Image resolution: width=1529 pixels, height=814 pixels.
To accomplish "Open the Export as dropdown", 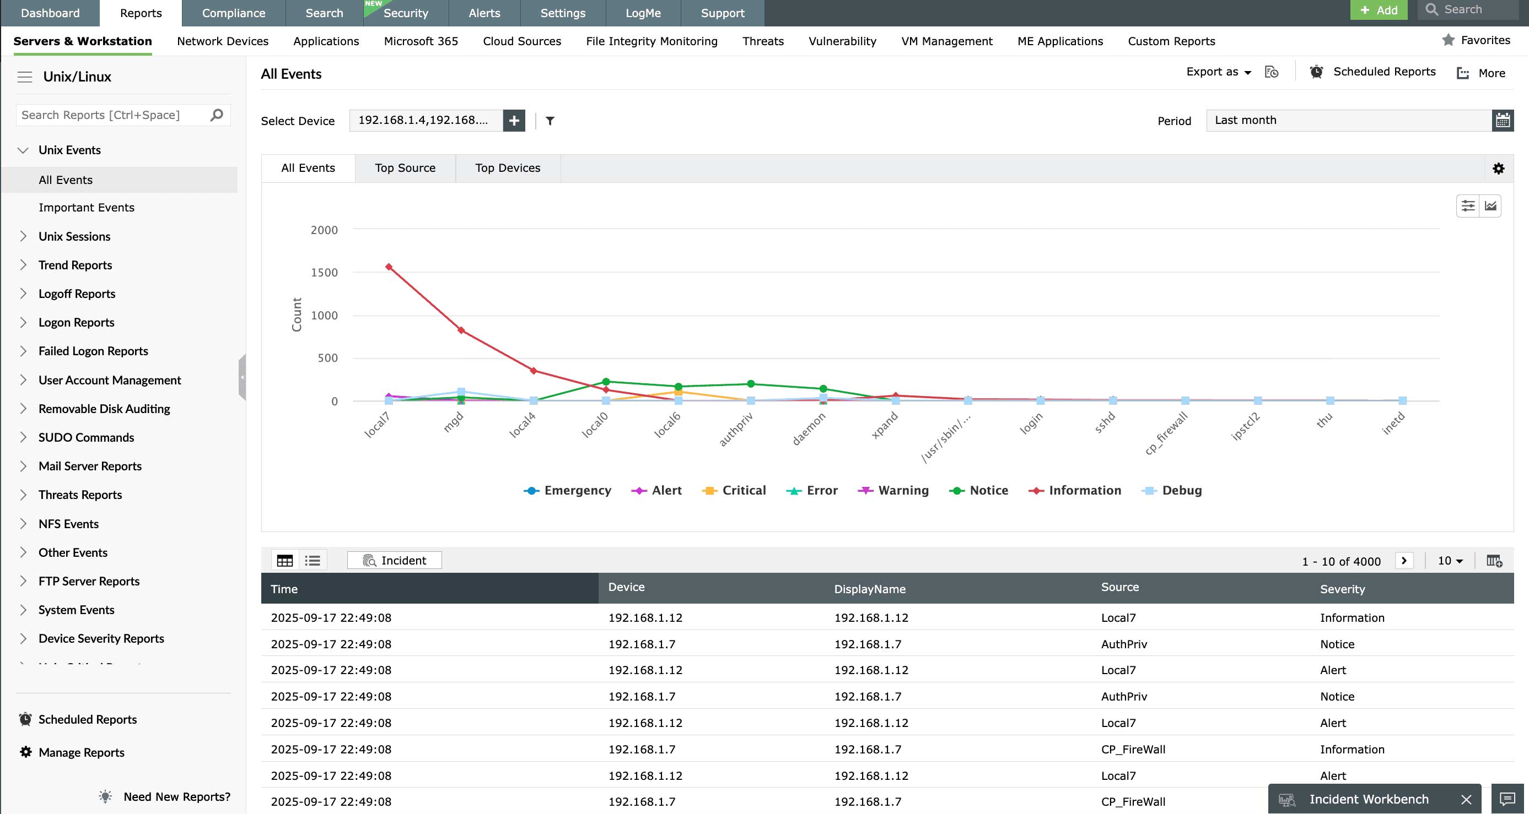I will click(x=1218, y=72).
